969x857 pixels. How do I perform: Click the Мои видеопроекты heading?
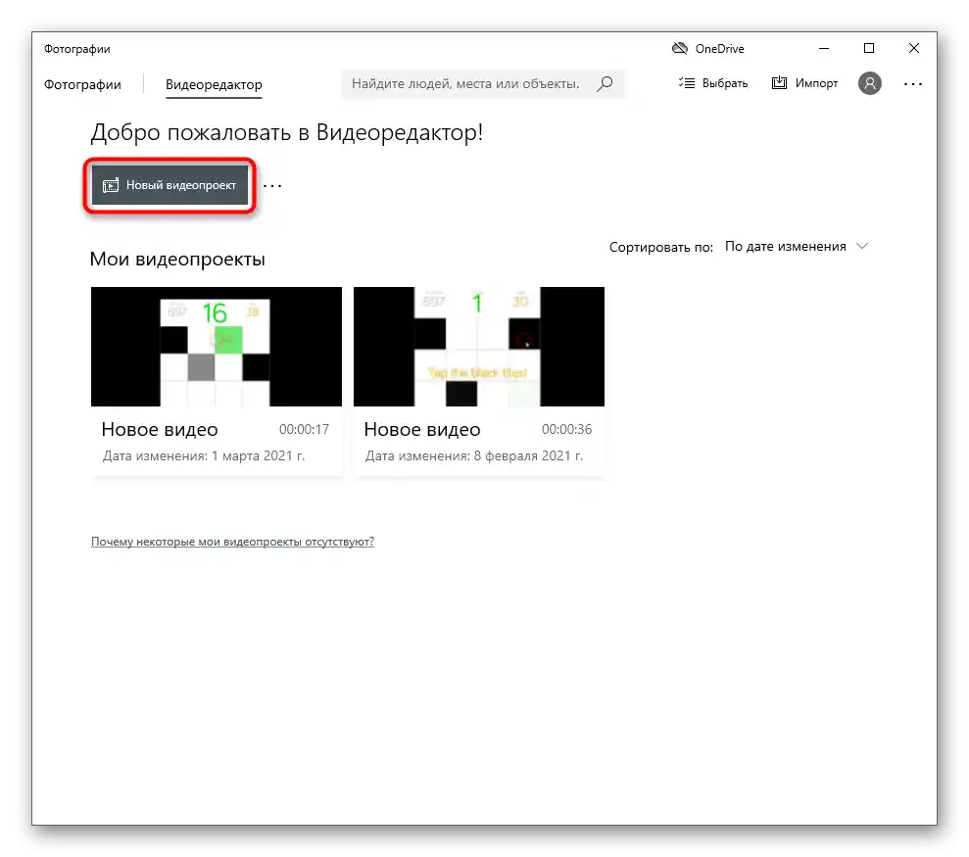[177, 259]
